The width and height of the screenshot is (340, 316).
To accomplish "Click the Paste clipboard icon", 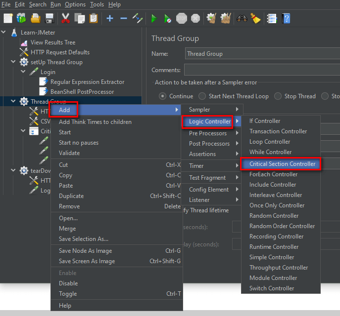I will (94, 18).
